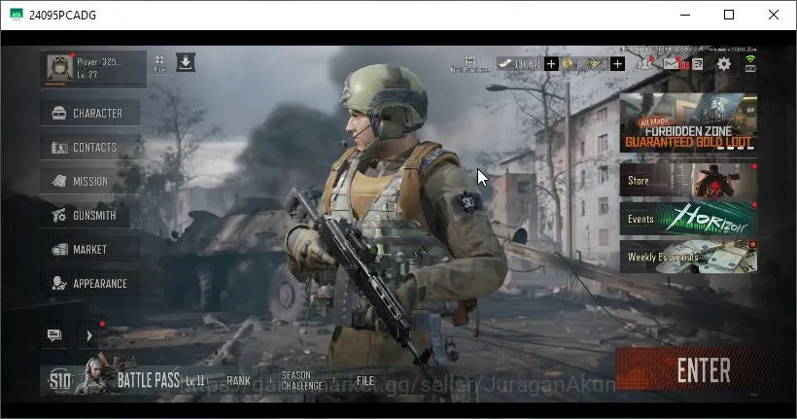Viewport: 797px width, 419px height.
Task: Click the download resources icon
Action: click(x=186, y=62)
